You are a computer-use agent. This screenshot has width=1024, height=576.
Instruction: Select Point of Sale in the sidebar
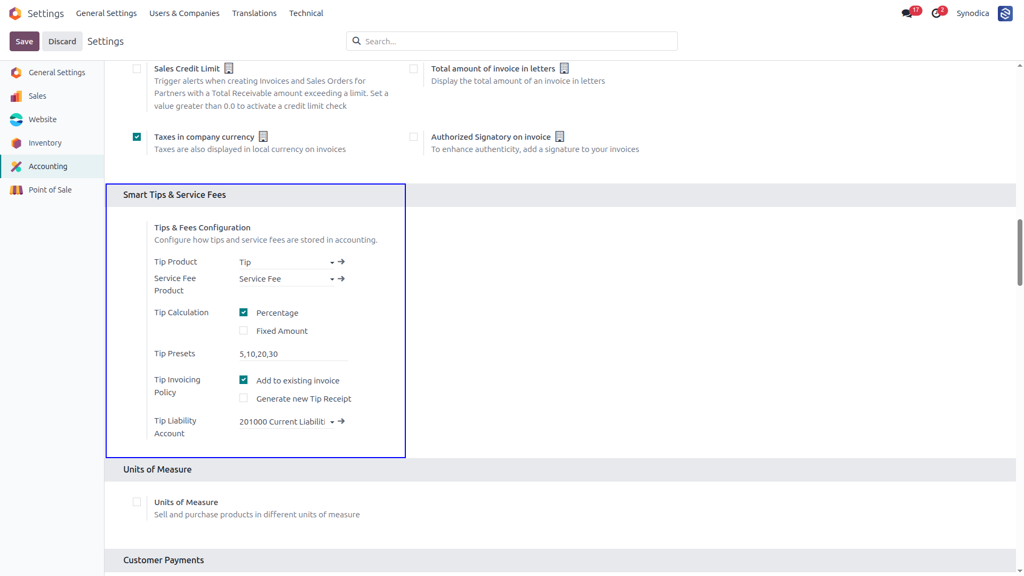[x=52, y=190]
